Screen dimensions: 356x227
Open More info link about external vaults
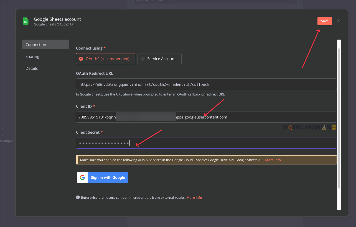194,198
